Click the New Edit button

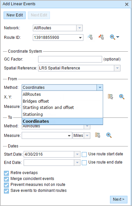[14, 15]
